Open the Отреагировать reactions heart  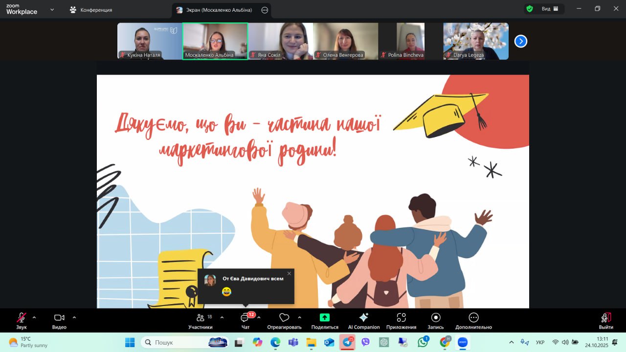point(284,321)
